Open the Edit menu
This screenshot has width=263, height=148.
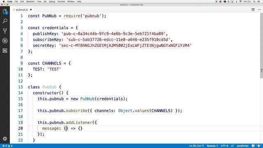point(22,2)
